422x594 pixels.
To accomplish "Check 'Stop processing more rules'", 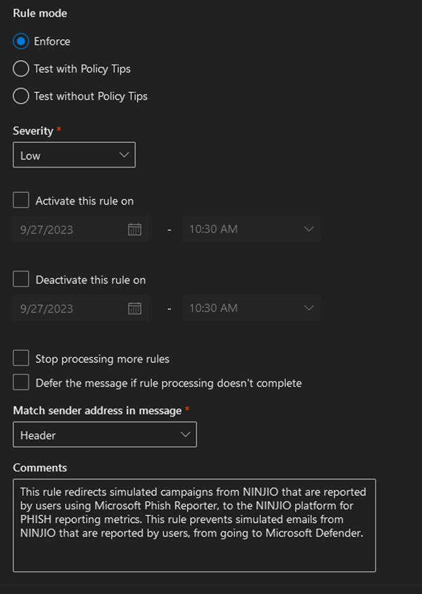I will click(x=22, y=358).
